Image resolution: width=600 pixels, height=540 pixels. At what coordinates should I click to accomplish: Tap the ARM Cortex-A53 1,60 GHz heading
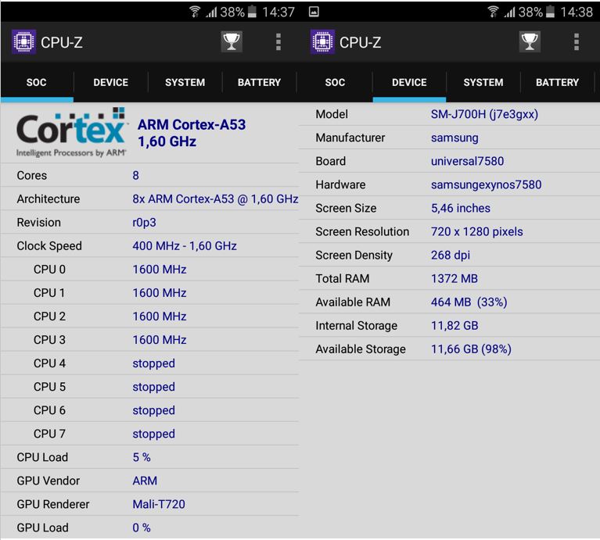(x=192, y=133)
